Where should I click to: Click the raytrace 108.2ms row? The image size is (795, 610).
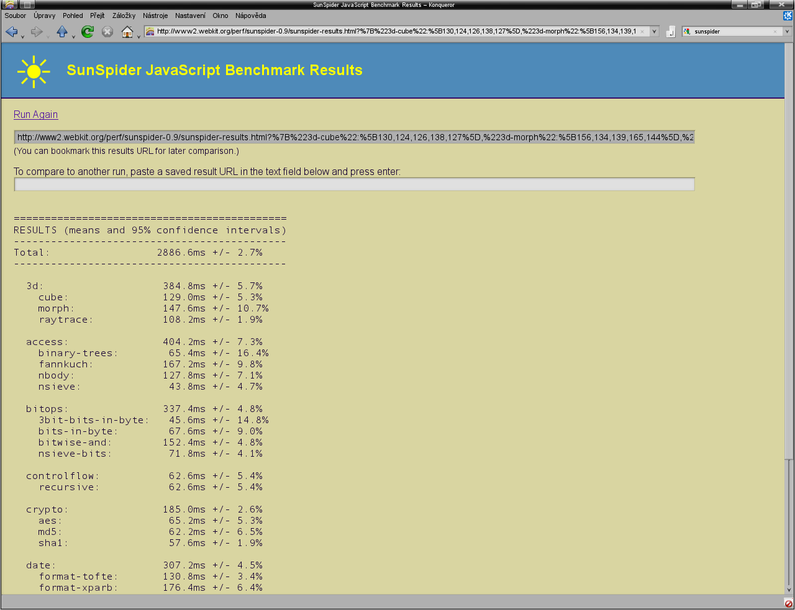tap(150, 320)
